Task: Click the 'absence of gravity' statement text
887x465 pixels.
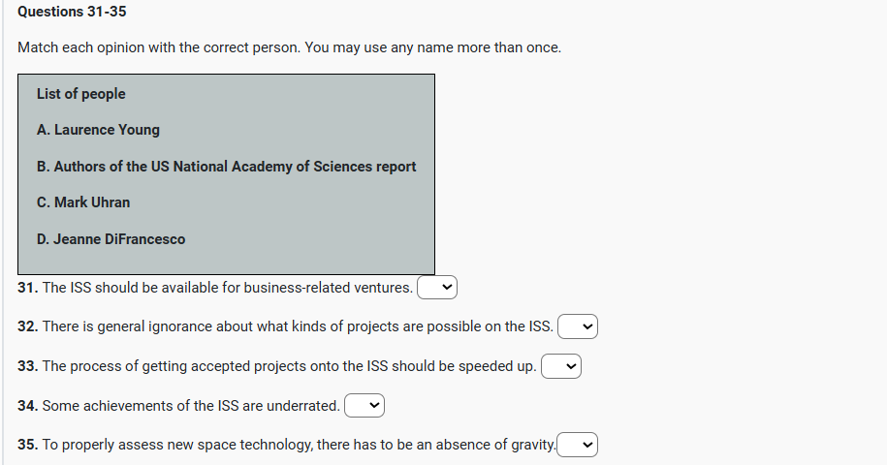Action: click(x=299, y=446)
